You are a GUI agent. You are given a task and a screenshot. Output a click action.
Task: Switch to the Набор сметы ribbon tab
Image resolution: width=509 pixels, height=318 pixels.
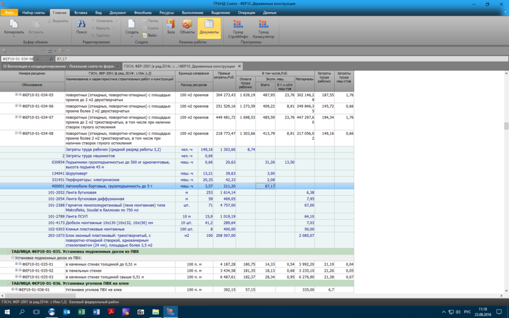34,12
